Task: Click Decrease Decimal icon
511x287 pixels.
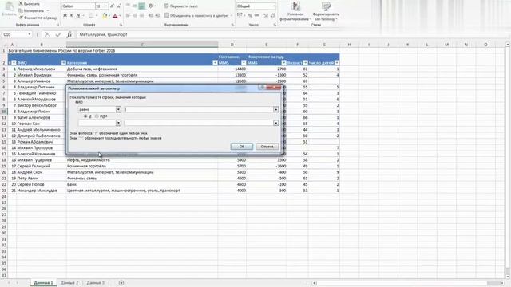Action: click(x=273, y=15)
